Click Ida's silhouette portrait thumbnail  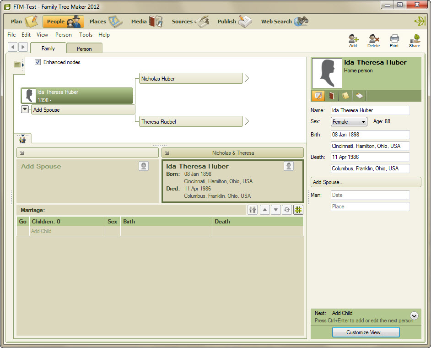[327, 73]
